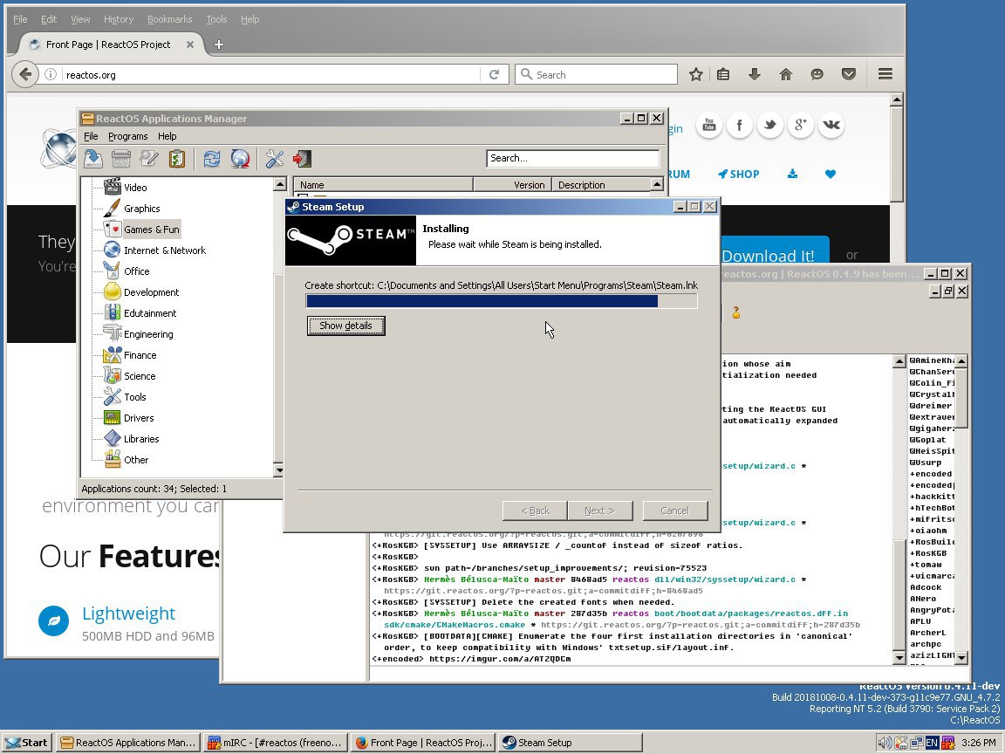Viewport: 1005px width, 754px height.
Task: Click the Lightweight feature link
Action: 128,613
